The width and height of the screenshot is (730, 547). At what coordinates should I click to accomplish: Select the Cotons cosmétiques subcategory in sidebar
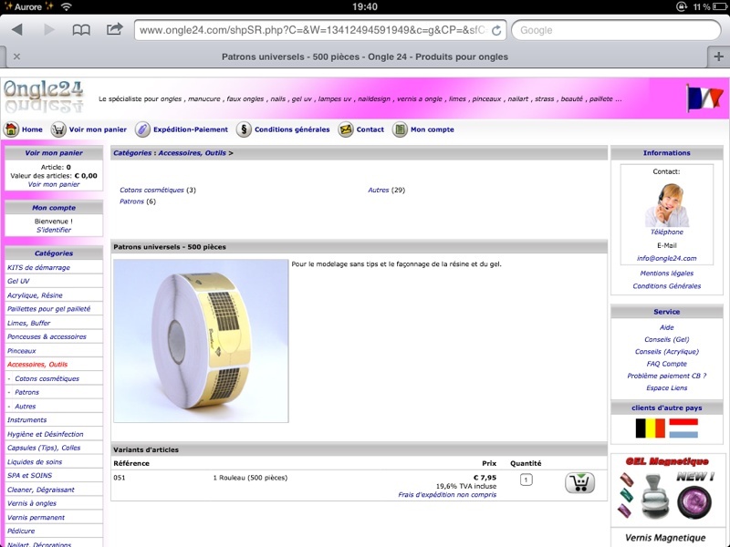(47, 378)
